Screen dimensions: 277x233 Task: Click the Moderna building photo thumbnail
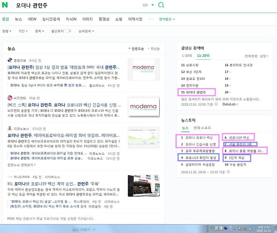click(x=144, y=186)
